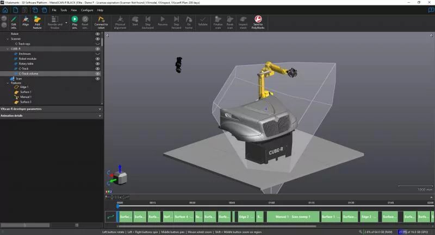The image size is (435, 235).
Task: Show the Enclosure using its eye toggle
Action: click(x=98, y=54)
